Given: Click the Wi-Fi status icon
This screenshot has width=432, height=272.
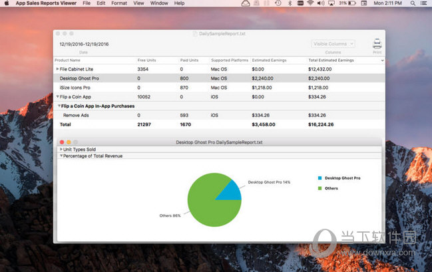Looking at the screenshot, I should (x=310, y=3).
